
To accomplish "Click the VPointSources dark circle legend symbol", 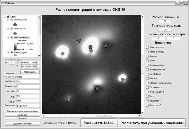I will pos(15,25).
